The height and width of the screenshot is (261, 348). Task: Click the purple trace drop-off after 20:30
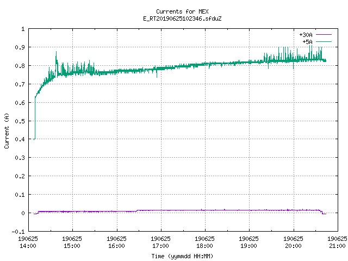pyautogui.click(x=321, y=212)
